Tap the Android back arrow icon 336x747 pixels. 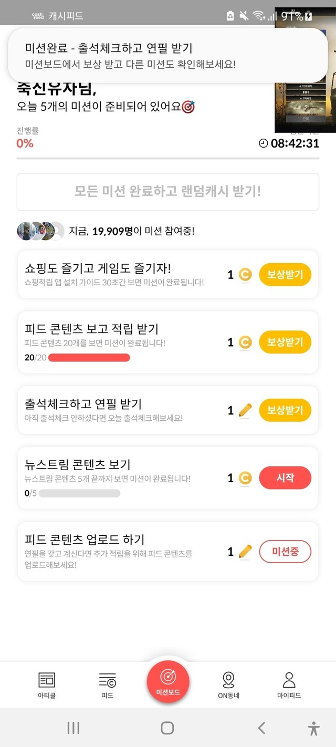(x=261, y=728)
